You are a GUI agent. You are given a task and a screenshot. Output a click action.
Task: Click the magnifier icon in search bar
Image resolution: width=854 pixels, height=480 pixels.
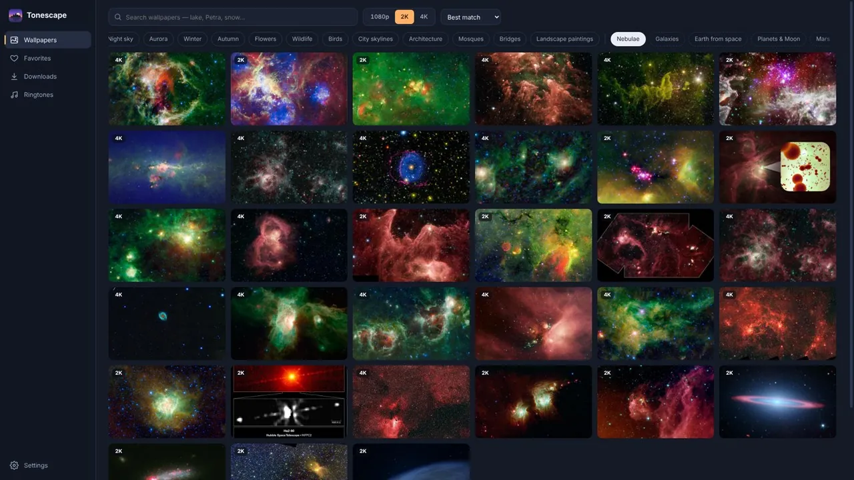click(118, 17)
